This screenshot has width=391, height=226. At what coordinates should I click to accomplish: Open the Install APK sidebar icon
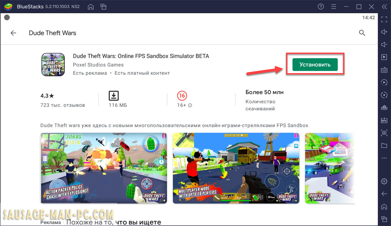pos(384,120)
